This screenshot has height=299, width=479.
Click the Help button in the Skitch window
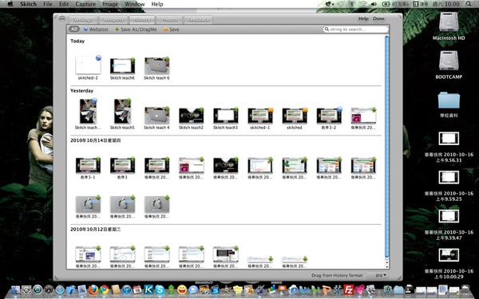(363, 18)
